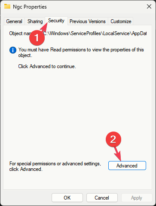Open the Sharing tab

pos(35,21)
